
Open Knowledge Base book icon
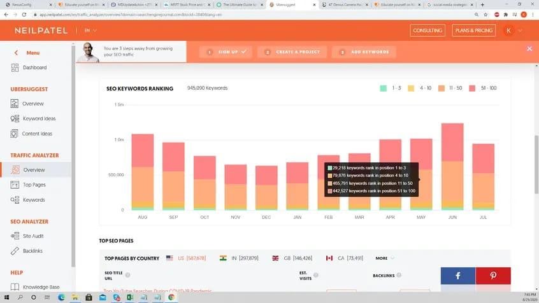[x=15, y=287]
